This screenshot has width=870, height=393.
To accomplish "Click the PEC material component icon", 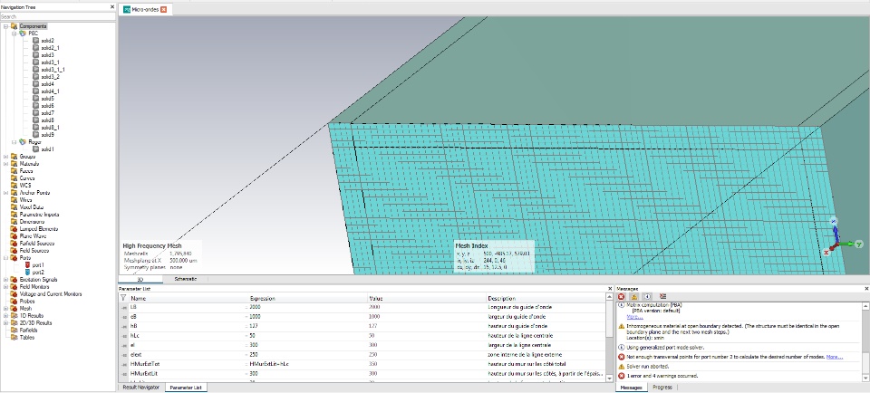I will [23, 34].
